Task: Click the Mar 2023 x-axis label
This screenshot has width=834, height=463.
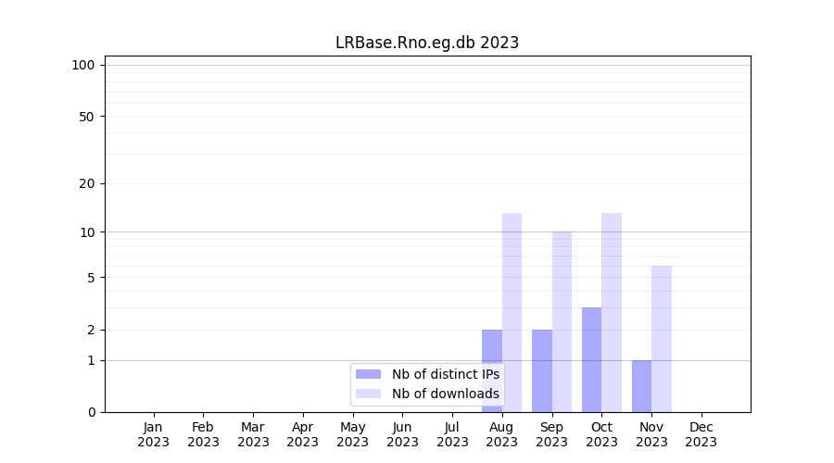Action: click(x=253, y=434)
